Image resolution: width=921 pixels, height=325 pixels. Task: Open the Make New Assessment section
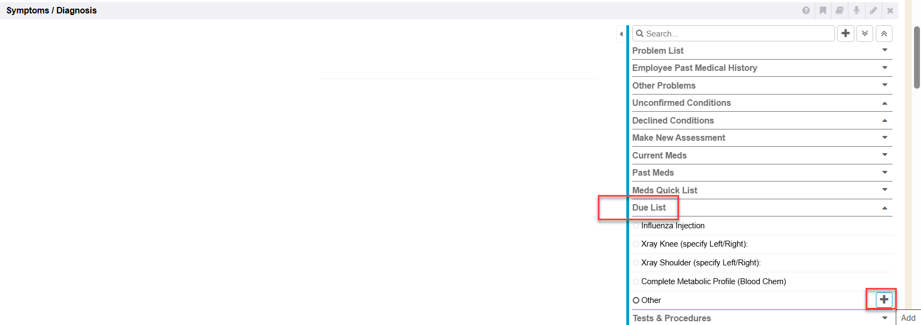(679, 138)
